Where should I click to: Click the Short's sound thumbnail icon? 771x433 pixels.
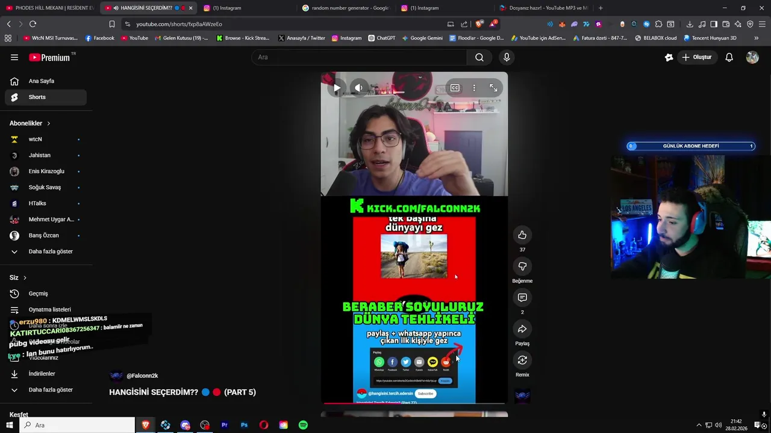[522, 396]
